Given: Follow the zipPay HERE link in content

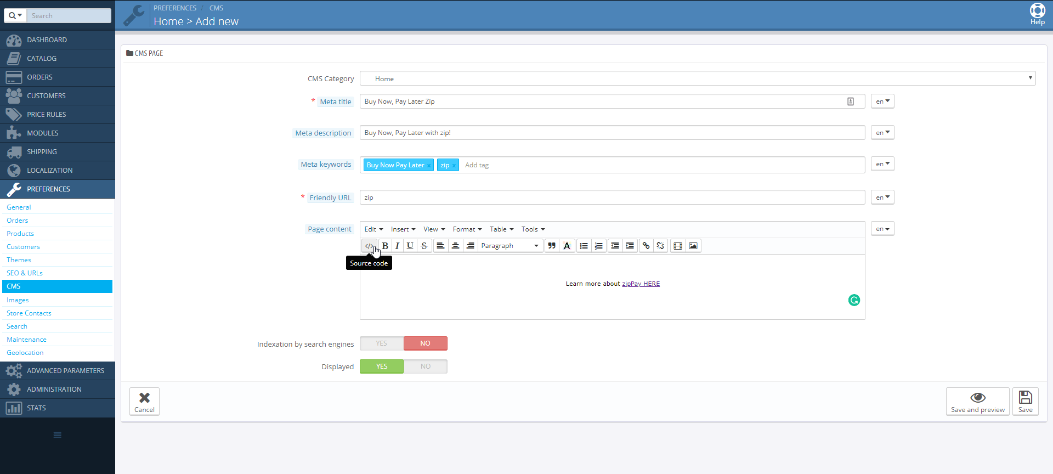Looking at the screenshot, I should (x=641, y=284).
